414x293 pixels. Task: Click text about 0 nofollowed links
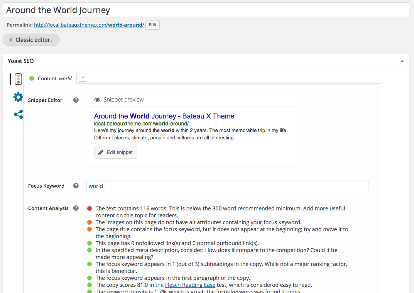point(177,243)
